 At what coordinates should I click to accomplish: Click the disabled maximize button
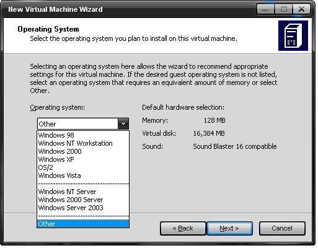point(283,9)
